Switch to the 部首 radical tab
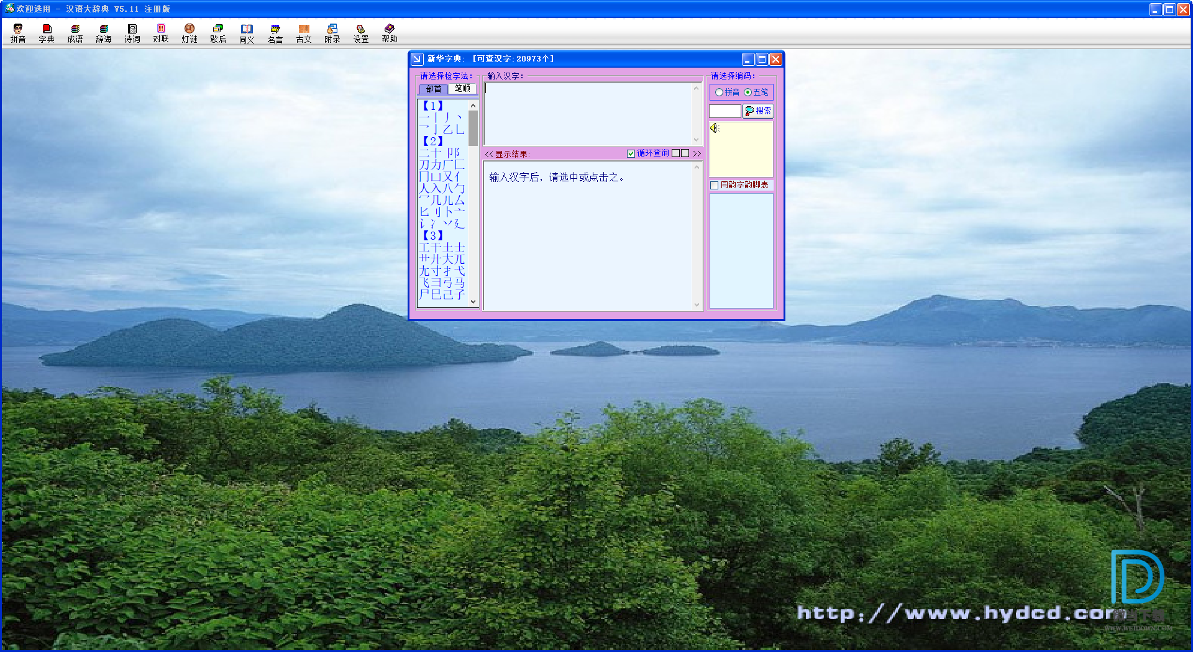The height and width of the screenshot is (652, 1193). pos(434,89)
